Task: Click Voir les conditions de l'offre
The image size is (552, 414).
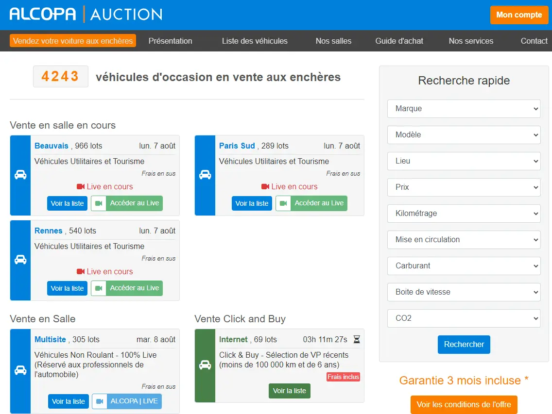Action: [x=464, y=404]
